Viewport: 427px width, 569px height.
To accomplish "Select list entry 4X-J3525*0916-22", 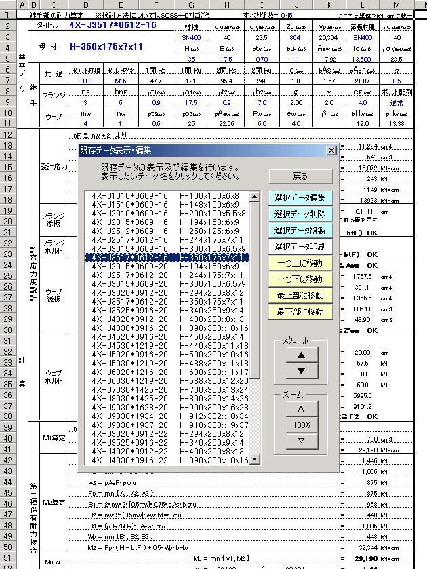I will (167, 443).
